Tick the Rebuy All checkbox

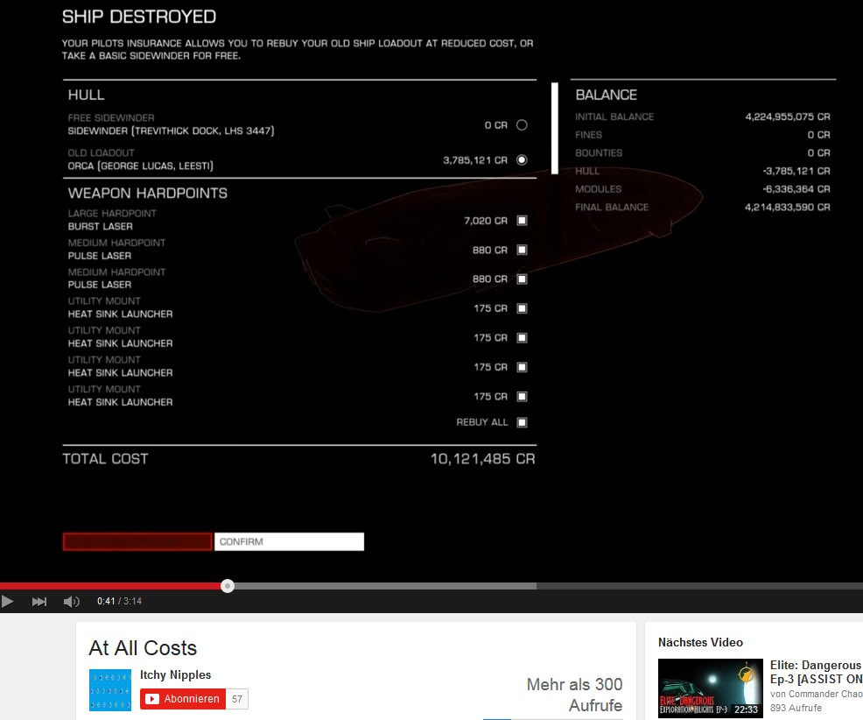click(522, 422)
